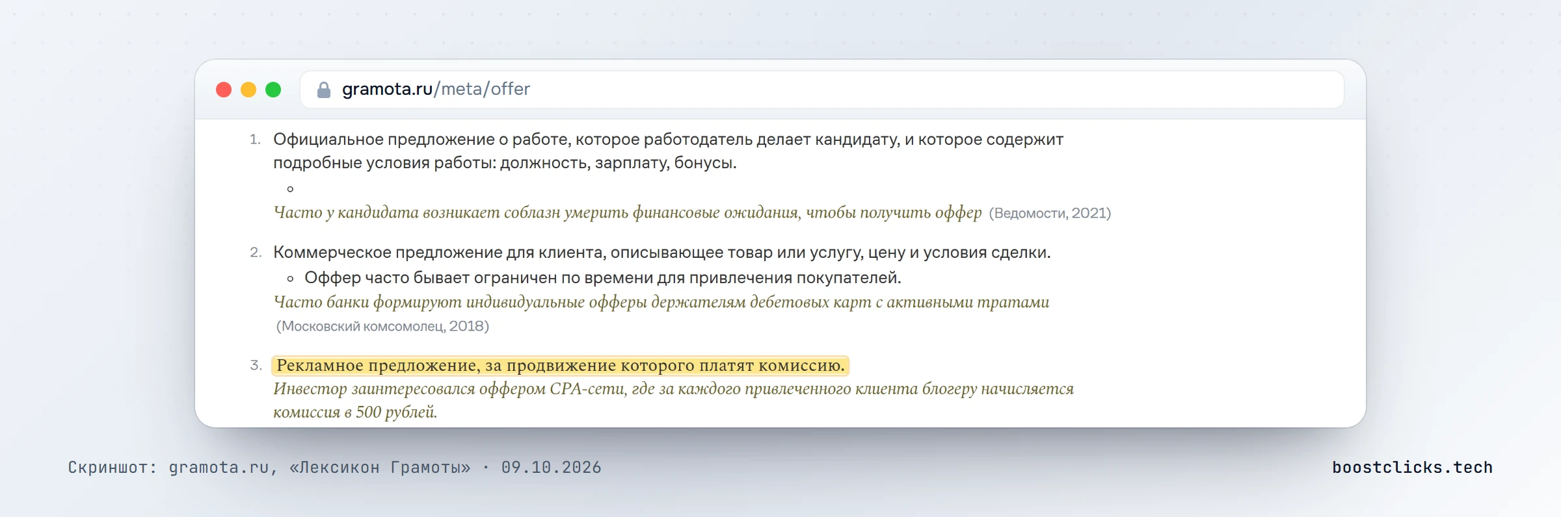The image size is (1561, 517).
Task: Click the padlock icon in the address bar
Action: (x=323, y=90)
